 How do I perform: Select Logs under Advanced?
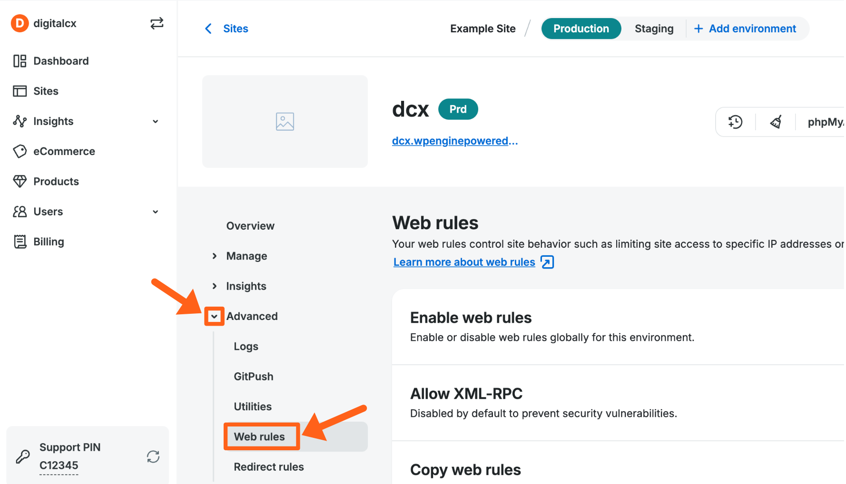pos(246,346)
